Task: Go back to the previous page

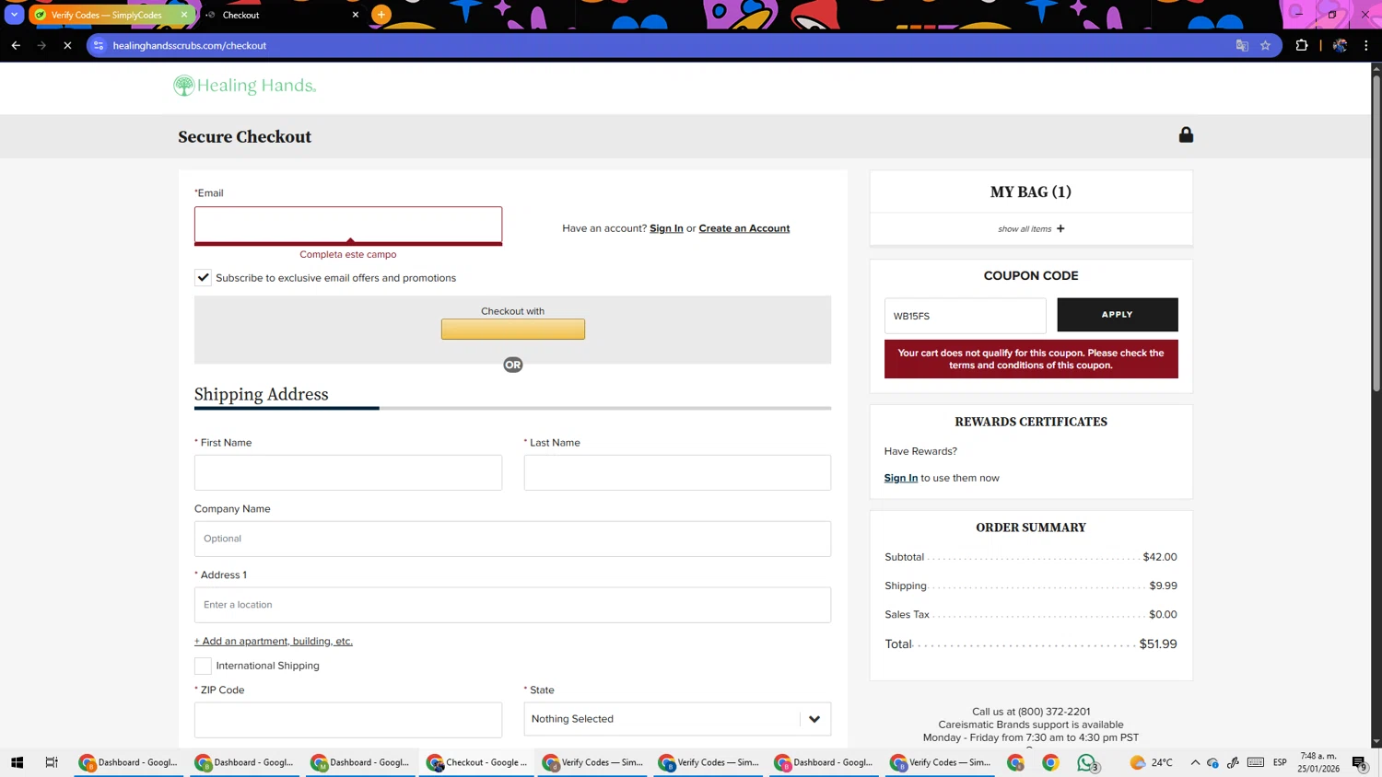Action: pos(16,45)
